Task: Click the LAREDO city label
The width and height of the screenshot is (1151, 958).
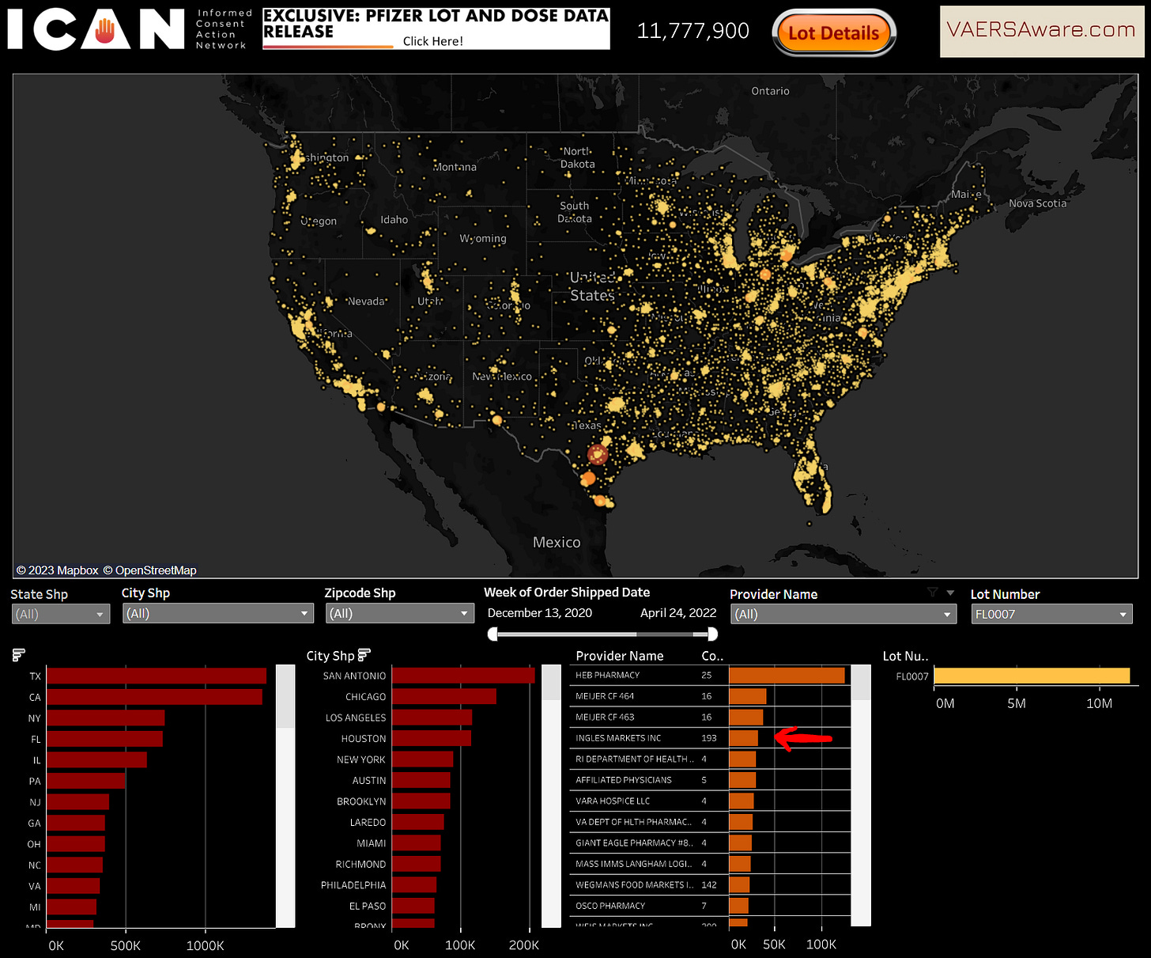Action: point(368,823)
